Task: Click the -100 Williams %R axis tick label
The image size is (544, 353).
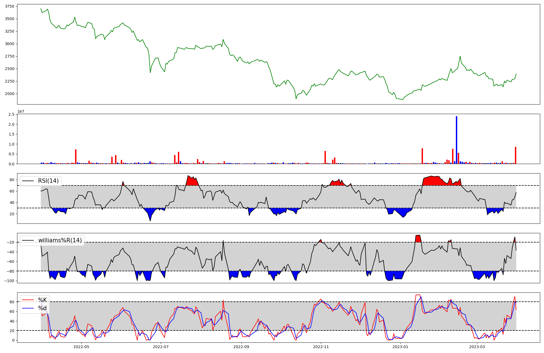Action: pos(9,281)
